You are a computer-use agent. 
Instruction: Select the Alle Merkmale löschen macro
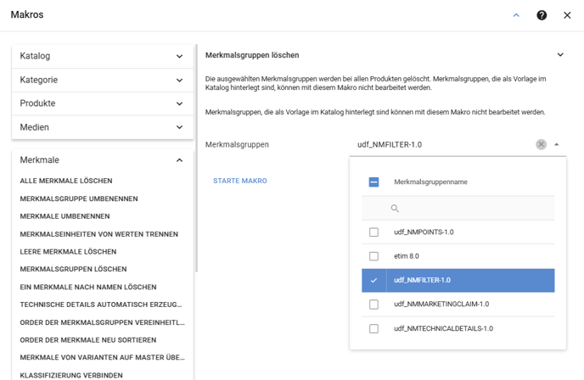click(x=66, y=181)
